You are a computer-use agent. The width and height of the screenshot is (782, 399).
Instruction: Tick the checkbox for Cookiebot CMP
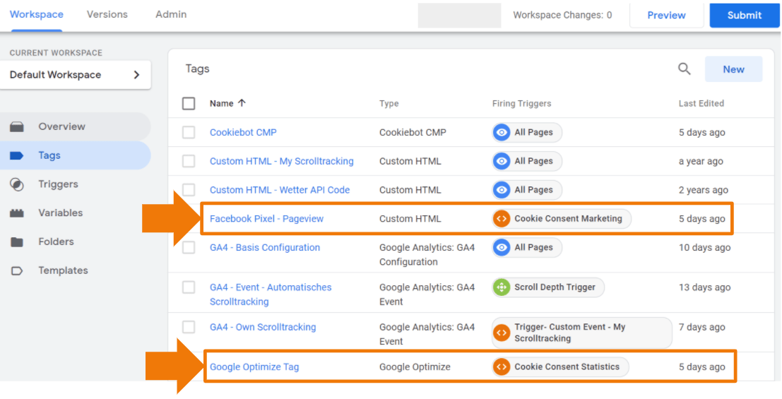pyautogui.click(x=189, y=133)
